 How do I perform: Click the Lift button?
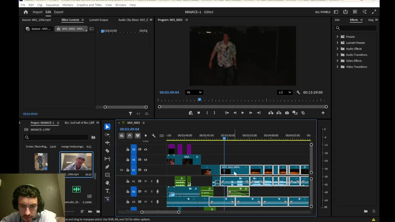click(x=271, y=113)
